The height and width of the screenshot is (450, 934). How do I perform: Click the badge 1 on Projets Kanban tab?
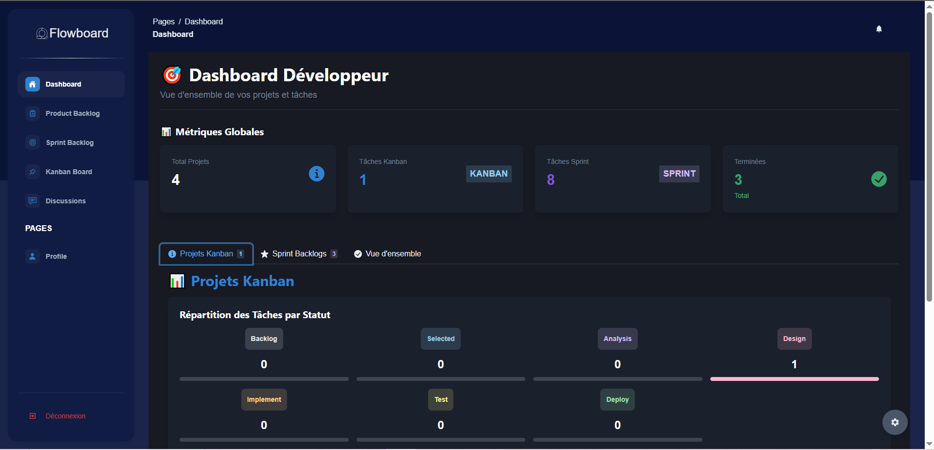(x=240, y=254)
